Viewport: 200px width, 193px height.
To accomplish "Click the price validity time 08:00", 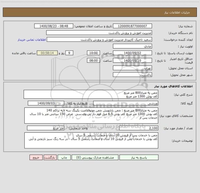I will (x=93, y=60).
